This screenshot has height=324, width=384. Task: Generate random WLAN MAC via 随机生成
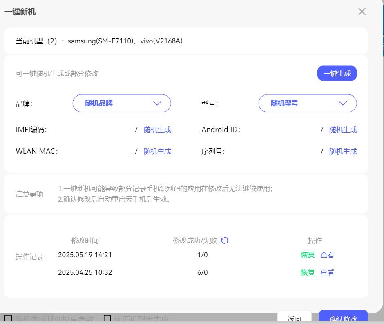157,151
